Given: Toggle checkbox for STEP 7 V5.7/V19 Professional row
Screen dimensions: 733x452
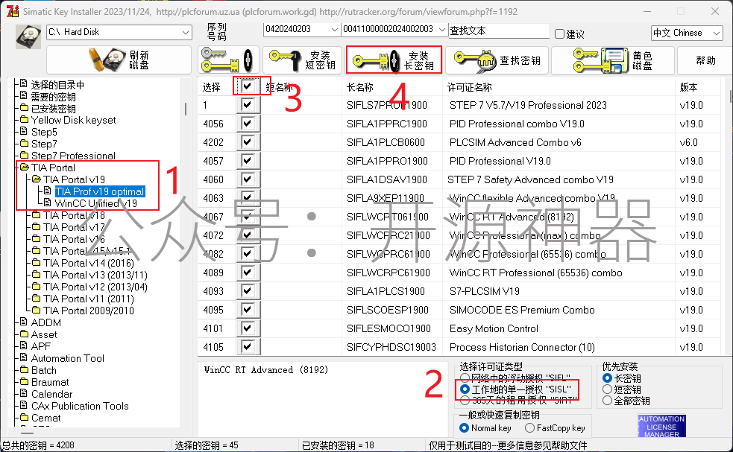Looking at the screenshot, I should click(248, 104).
